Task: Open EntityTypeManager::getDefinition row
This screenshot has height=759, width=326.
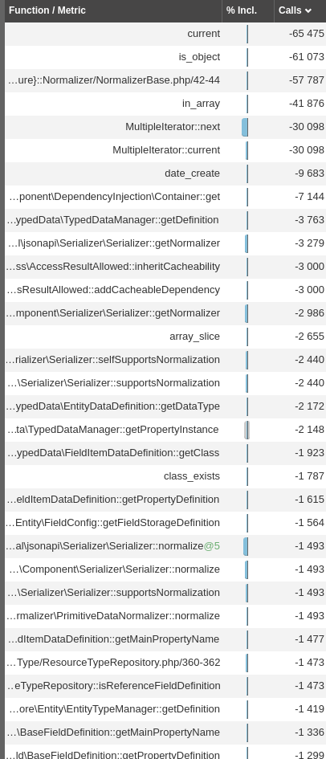Action: 165,709
